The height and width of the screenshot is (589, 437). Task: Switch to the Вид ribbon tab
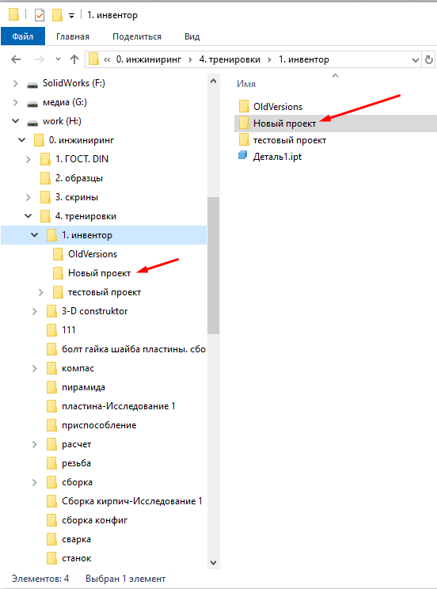[x=192, y=36]
